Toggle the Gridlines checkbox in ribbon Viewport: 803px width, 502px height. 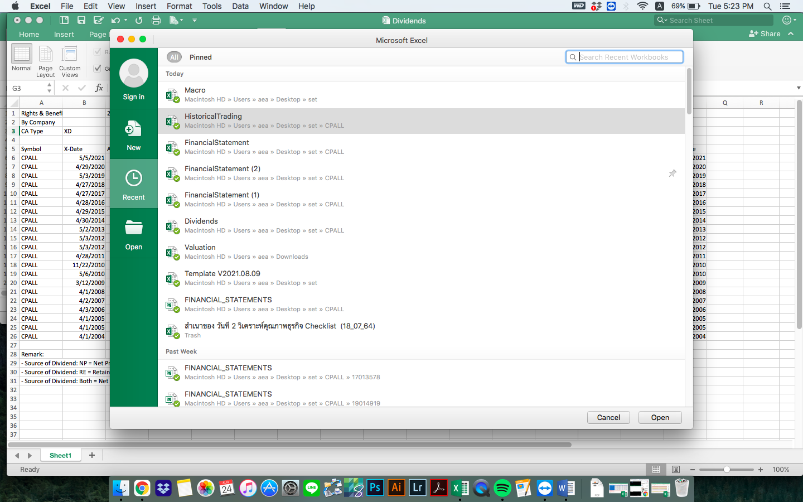pyautogui.click(x=98, y=68)
